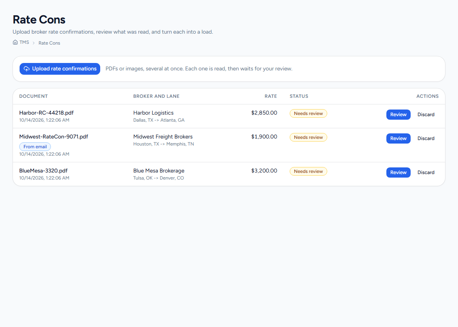Click the PDFs or images helper text
458x327 pixels.
point(199,69)
